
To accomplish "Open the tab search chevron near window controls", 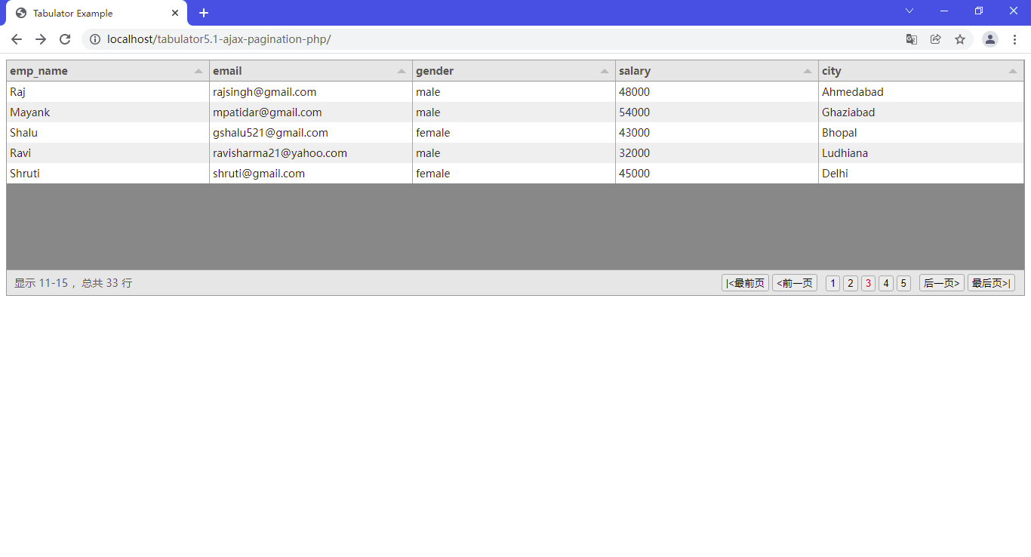I will pyautogui.click(x=909, y=11).
